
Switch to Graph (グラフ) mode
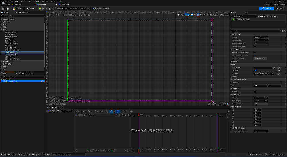coord(280,9)
